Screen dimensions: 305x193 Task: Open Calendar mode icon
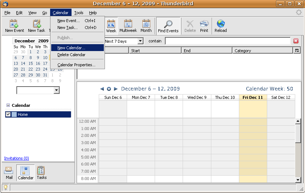(25, 171)
